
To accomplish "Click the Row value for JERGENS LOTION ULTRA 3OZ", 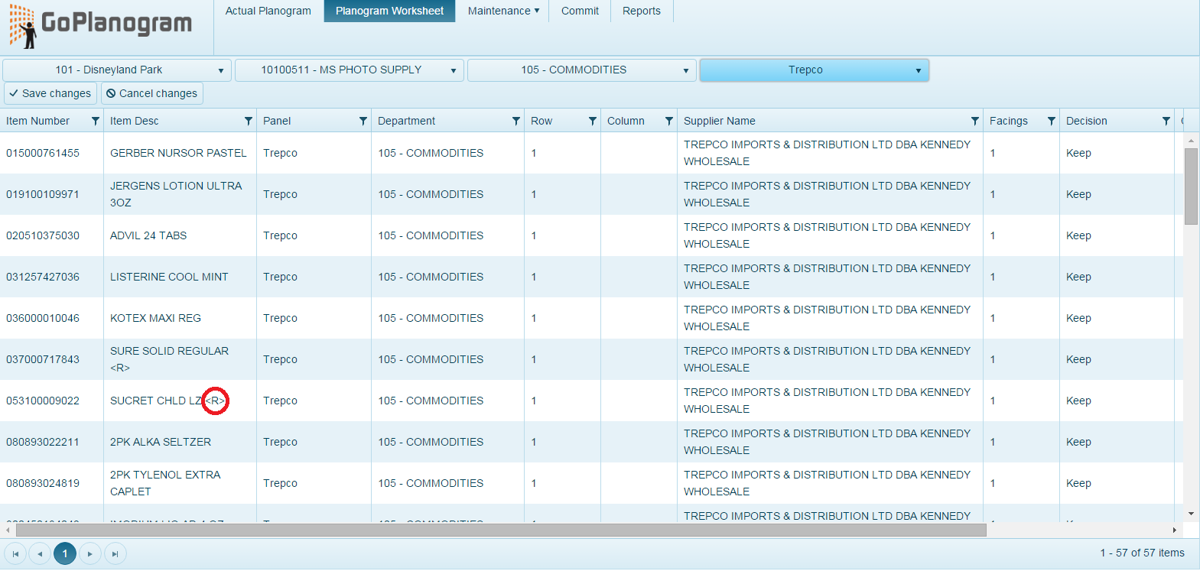I will 534,194.
